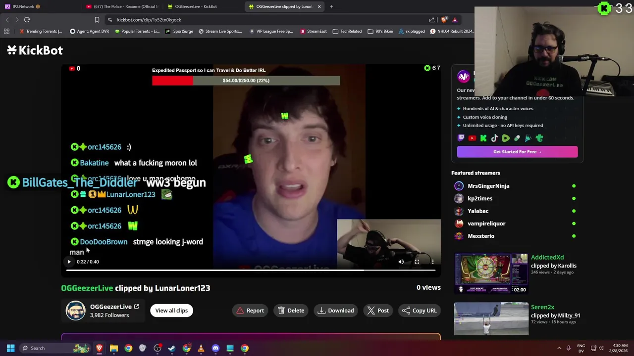Viewport: 634px width, 356px height.
Task: Click the ENG language indicator
Action: click(x=581, y=348)
